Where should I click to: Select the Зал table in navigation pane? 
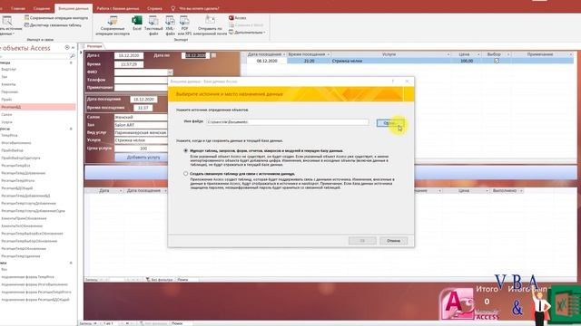point(4,77)
